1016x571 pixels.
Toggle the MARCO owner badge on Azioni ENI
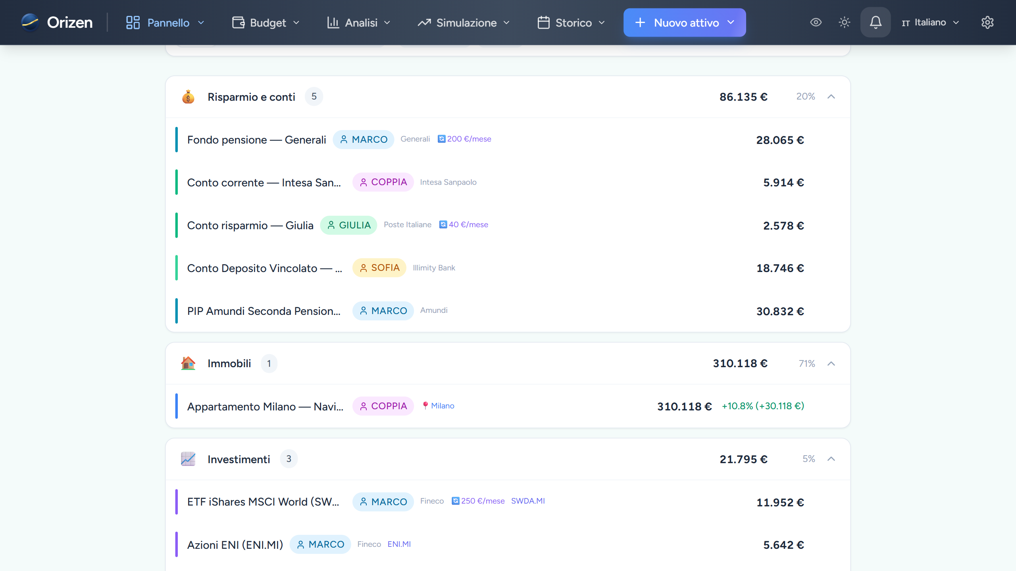click(x=320, y=544)
